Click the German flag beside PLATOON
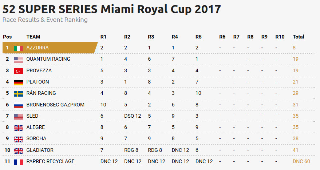The image size is (320, 170). click(19, 82)
